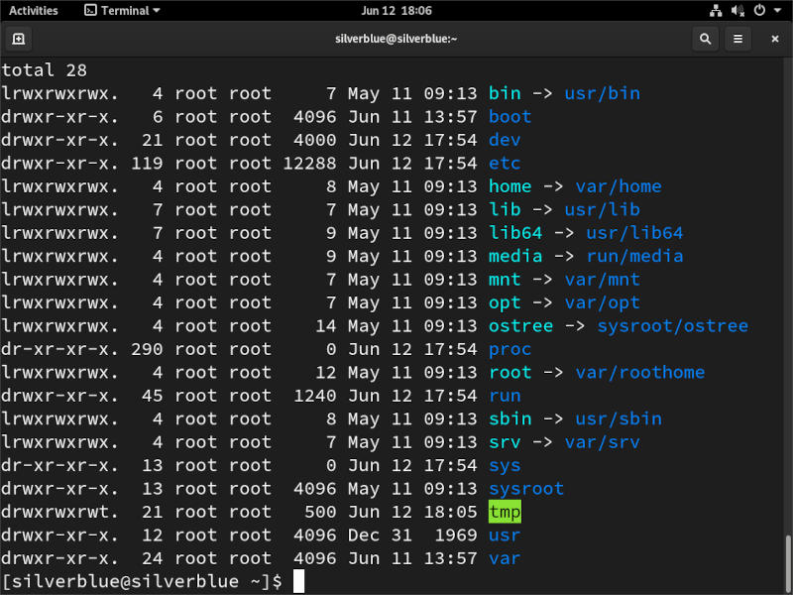Open a new terminal tab

[x=18, y=39]
